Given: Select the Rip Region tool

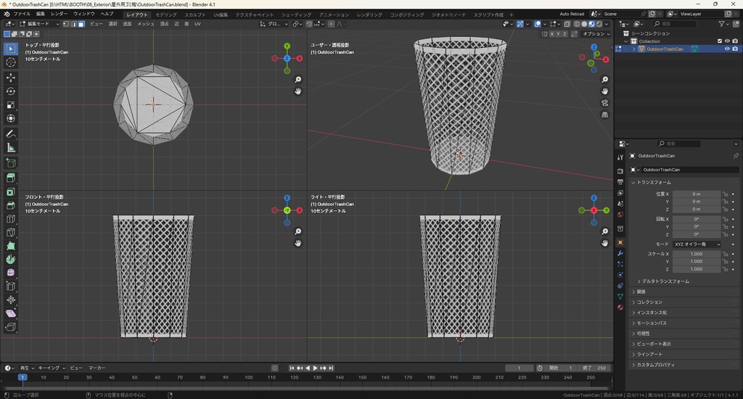Looking at the screenshot, I should 11,327.
